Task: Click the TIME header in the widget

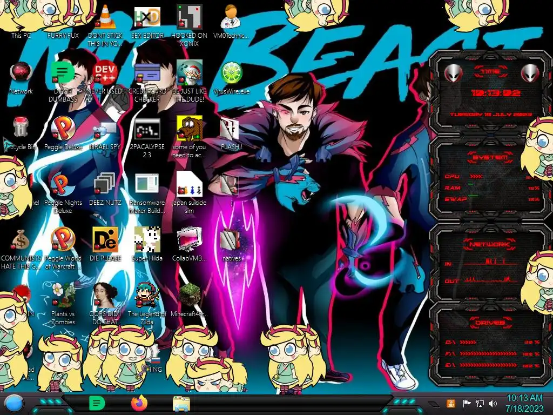Action: click(490, 71)
